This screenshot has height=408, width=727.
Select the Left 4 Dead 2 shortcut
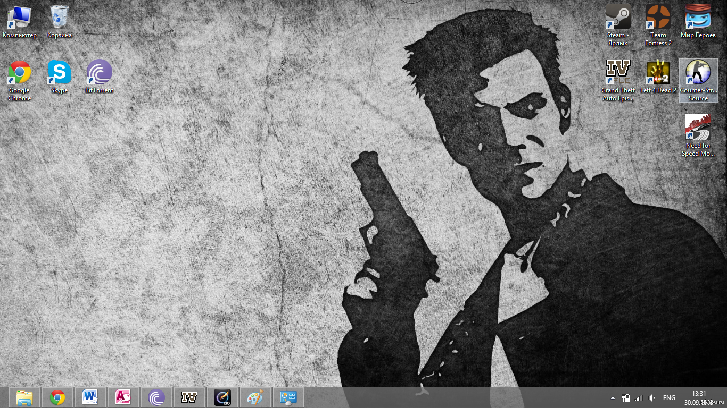(658, 78)
